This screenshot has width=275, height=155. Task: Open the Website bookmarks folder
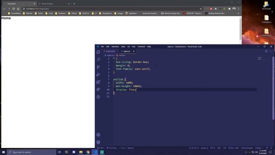[27, 13]
